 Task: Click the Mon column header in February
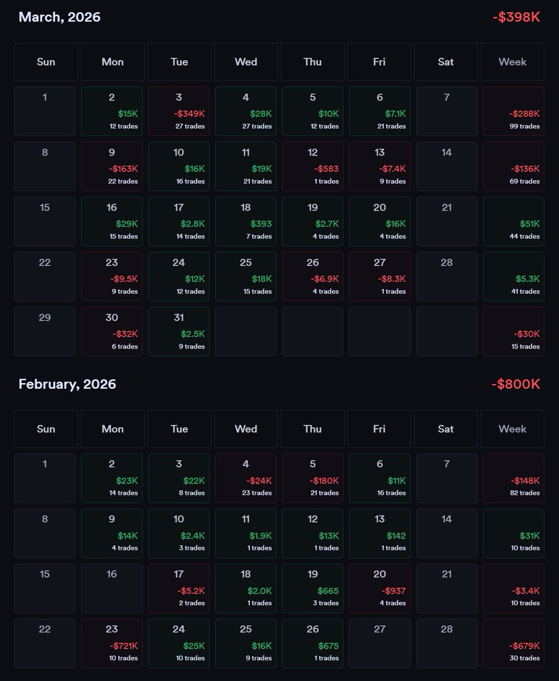tap(112, 429)
